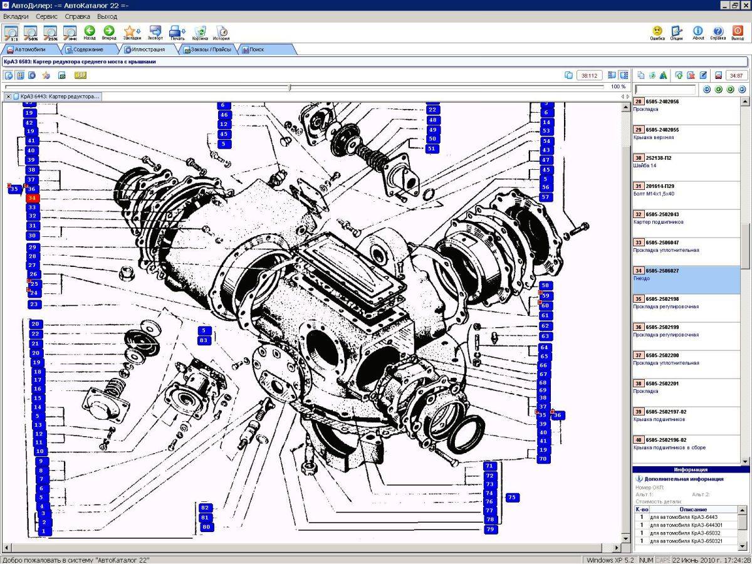Go to next part with green arrow
752x564 pixels.
[x=730, y=90]
